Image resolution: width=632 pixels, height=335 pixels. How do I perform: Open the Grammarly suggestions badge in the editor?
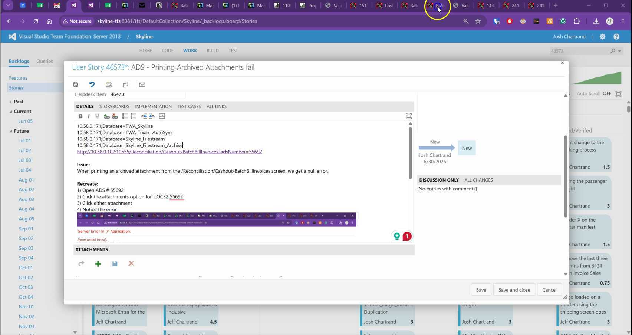(407, 236)
